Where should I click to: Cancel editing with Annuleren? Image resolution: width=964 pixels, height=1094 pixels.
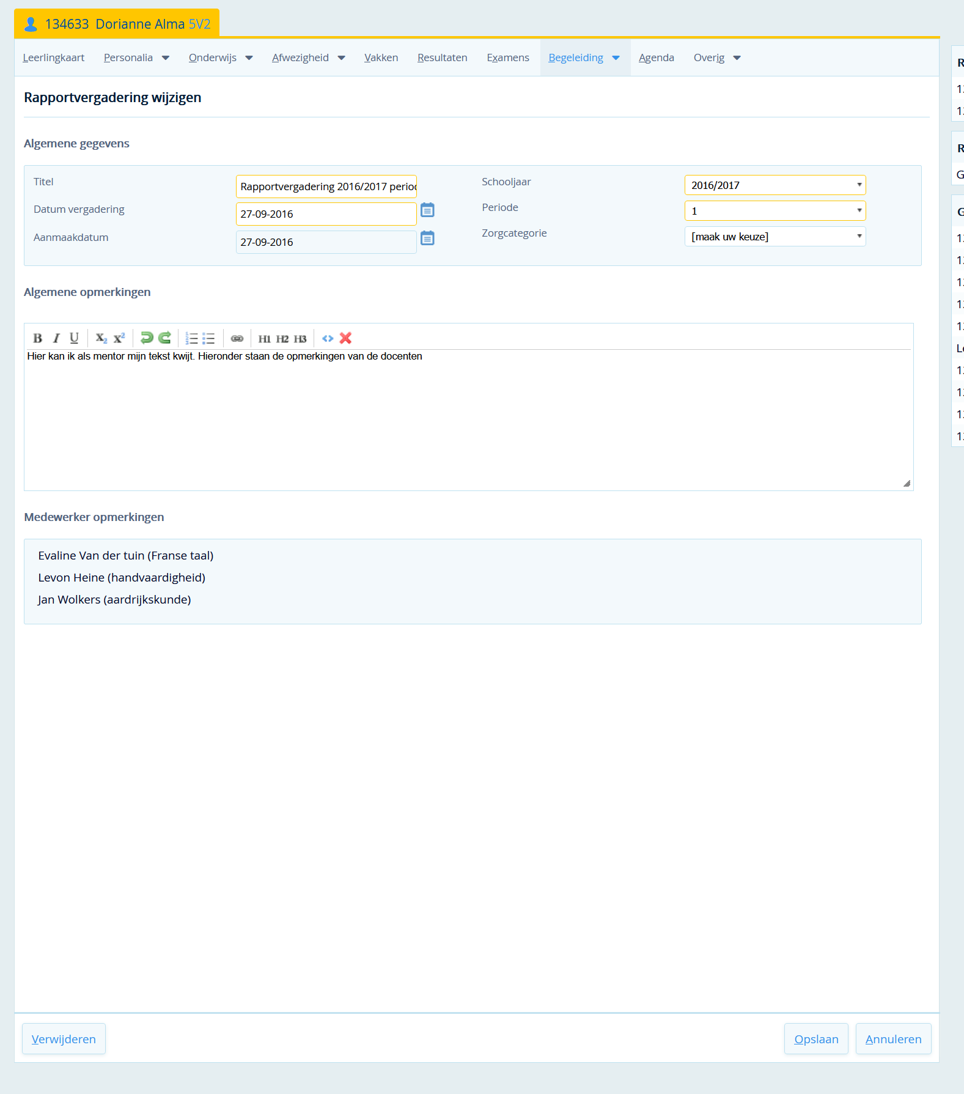(x=893, y=1039)
